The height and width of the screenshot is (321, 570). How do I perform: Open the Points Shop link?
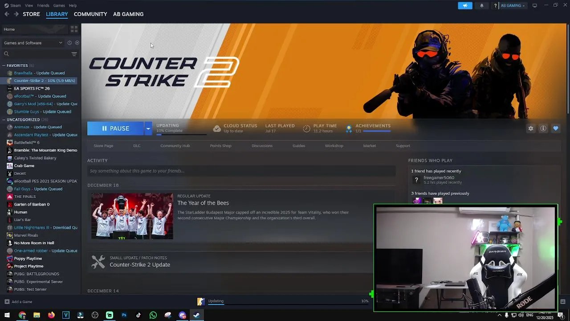click(220, 146)
